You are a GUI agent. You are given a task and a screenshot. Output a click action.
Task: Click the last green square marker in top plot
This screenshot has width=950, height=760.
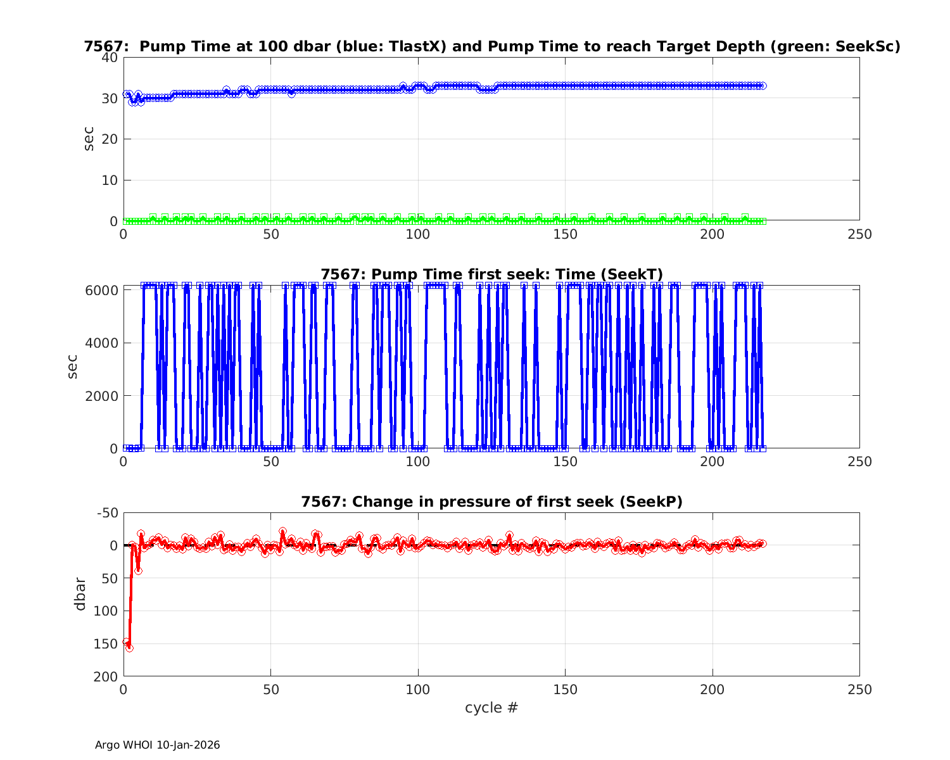pyautogui.click(x=763, y=221)
